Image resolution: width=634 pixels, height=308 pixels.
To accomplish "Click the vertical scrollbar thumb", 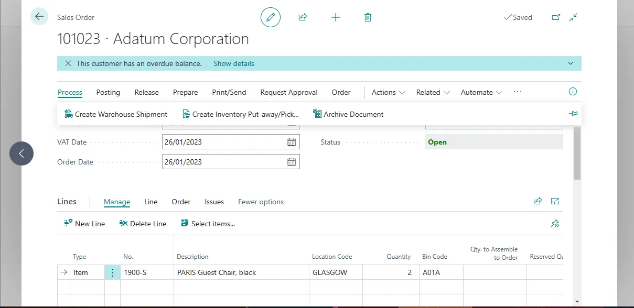I will point(577,153).
